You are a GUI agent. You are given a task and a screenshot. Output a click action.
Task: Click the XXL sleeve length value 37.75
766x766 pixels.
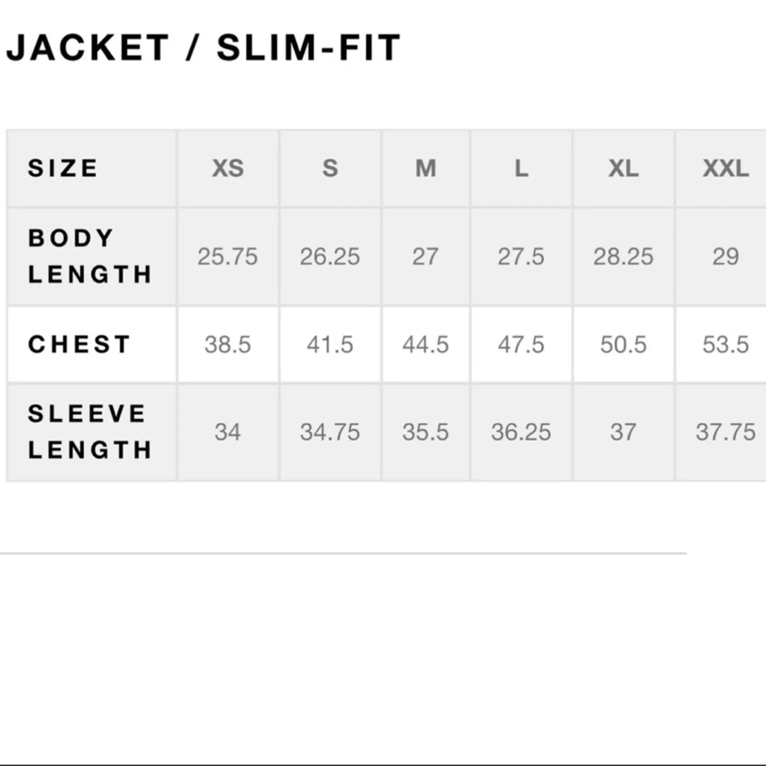[726, 432]
